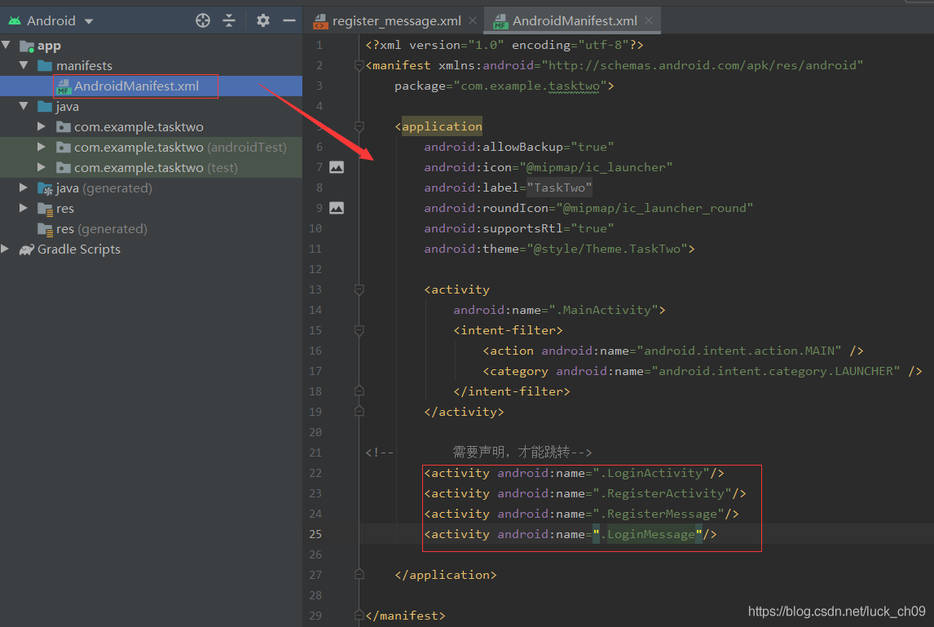The height and width of the screenshot is (627, 934).
Task: Select the AndroidManifest.xml editor tab
Action: (575, 21)
